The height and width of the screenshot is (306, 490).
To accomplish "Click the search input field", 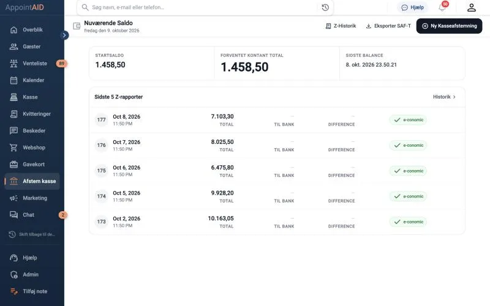I will pos(200,7).
